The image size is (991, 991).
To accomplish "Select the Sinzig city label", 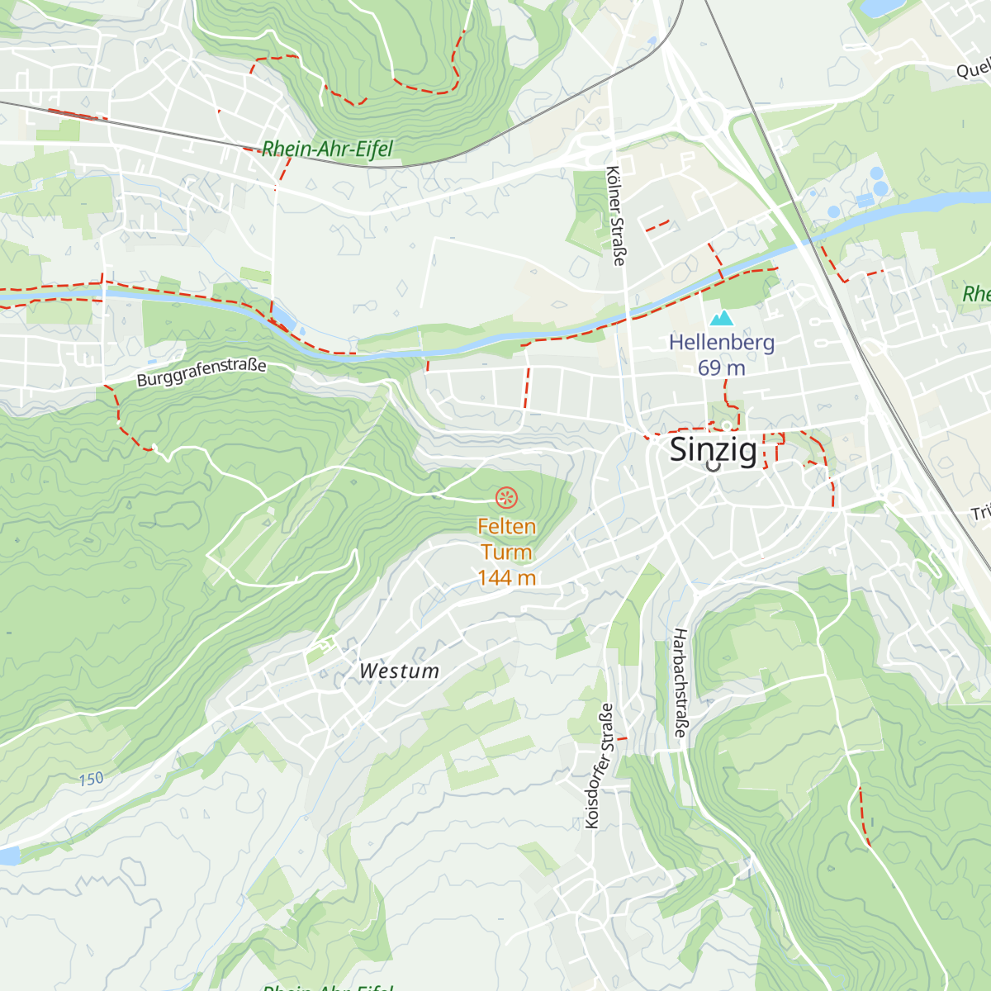I will coord(713,449).
